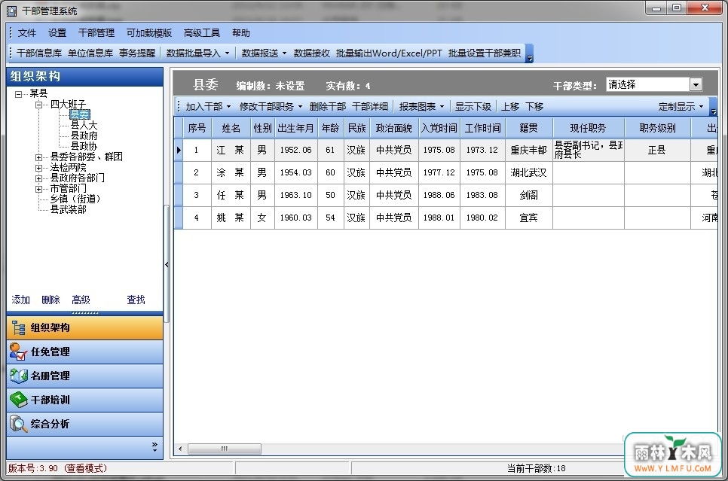The width and height of the screenshot is (728, 481).
Task: Click 高级 link under tree
Action: (81, 300)
